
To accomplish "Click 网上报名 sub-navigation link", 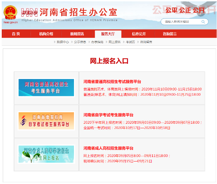I will (115, 42).
